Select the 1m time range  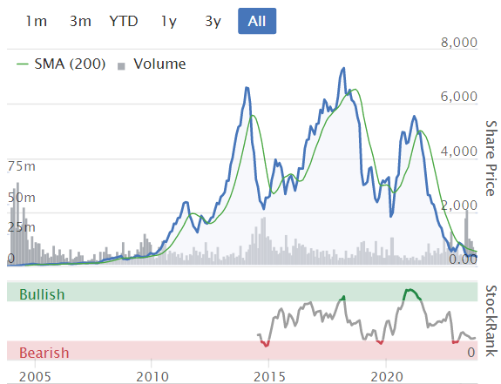36,22
